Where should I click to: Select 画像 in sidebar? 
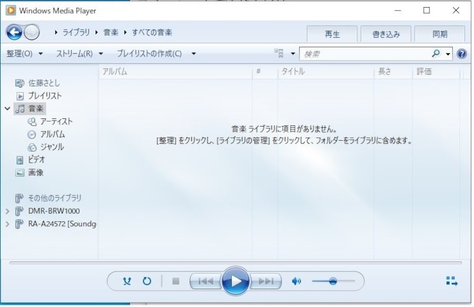pyautogui.click(x=30, y=173)
